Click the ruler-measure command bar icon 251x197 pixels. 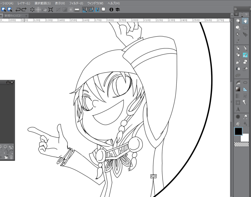tap(77, 10)
